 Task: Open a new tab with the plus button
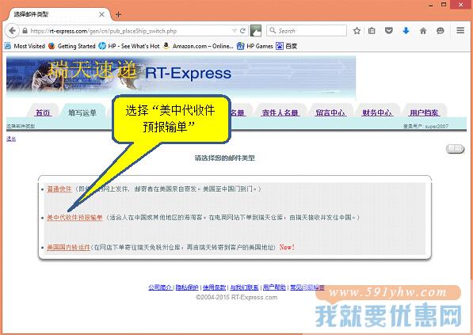point(118,14)
